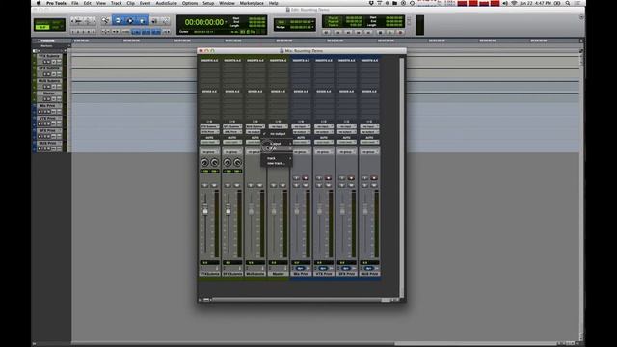617x347 pixels.
Task: Open the Setup menu
Action: click(208, 3)
